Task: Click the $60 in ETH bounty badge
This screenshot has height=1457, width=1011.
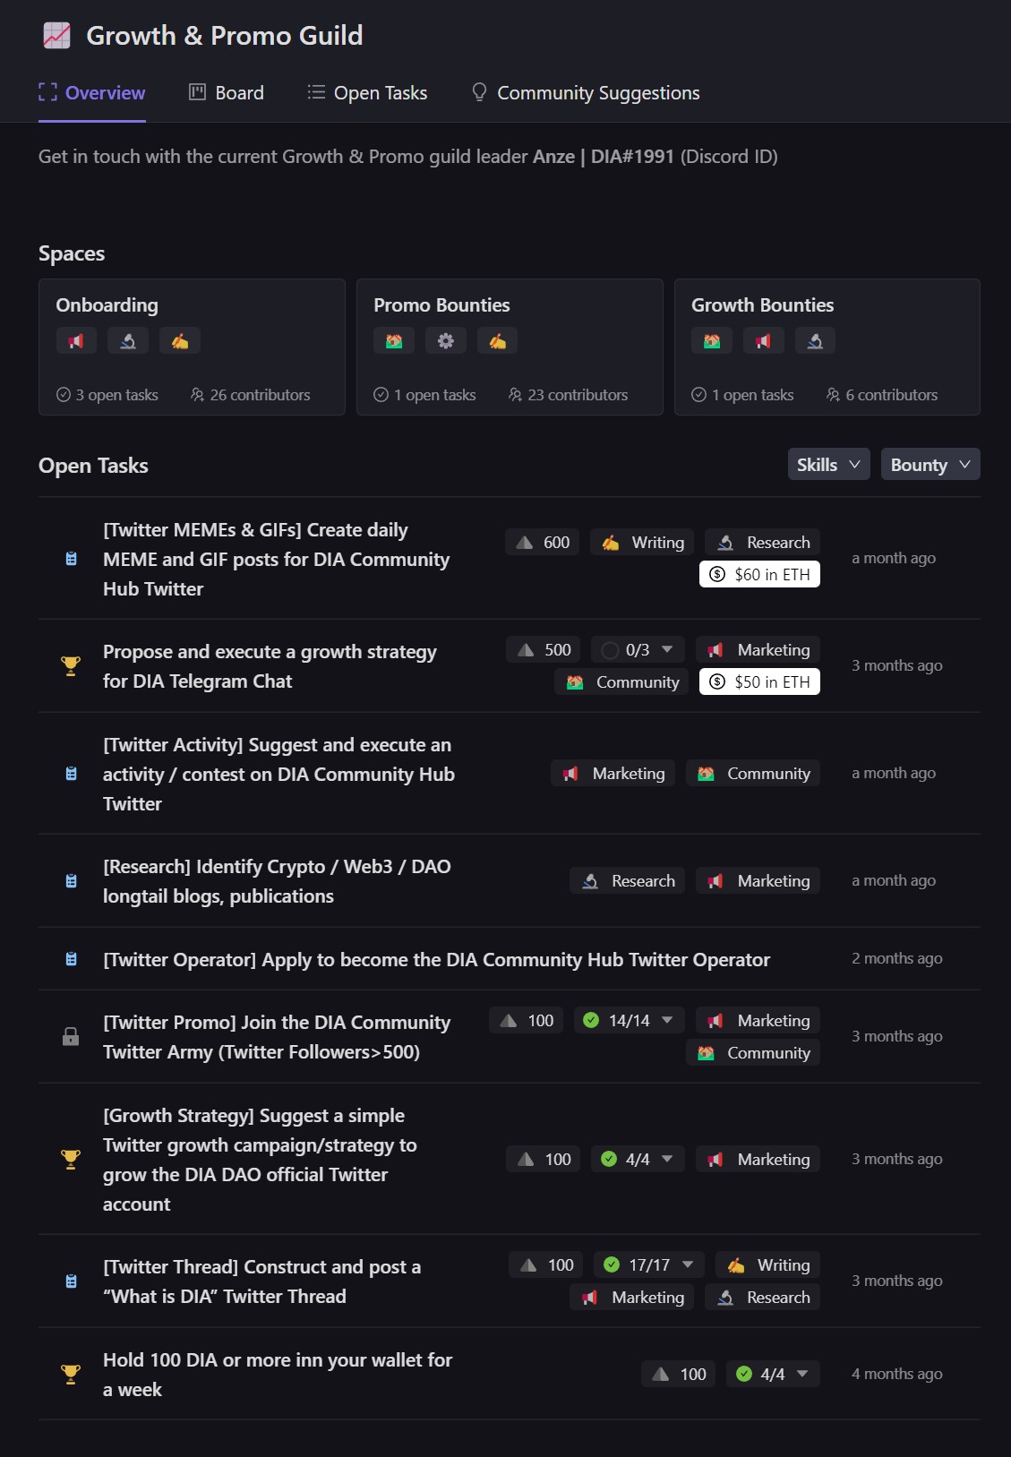Action: (759, 575)
